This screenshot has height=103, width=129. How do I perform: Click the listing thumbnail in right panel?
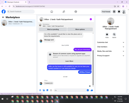click(111, 21)
